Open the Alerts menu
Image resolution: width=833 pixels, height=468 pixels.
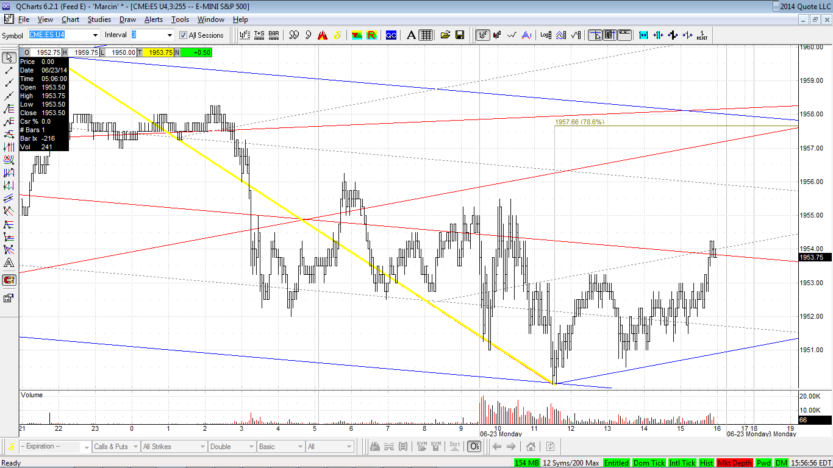coord(154,19)
